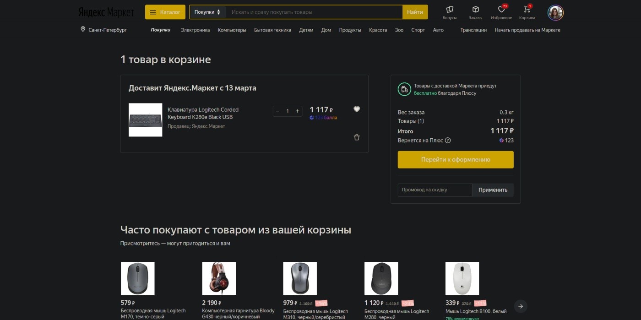The image size is (641, 320).
Task: Click the Вес заказа 0.3 кг value
Action: tap(506, 112)
